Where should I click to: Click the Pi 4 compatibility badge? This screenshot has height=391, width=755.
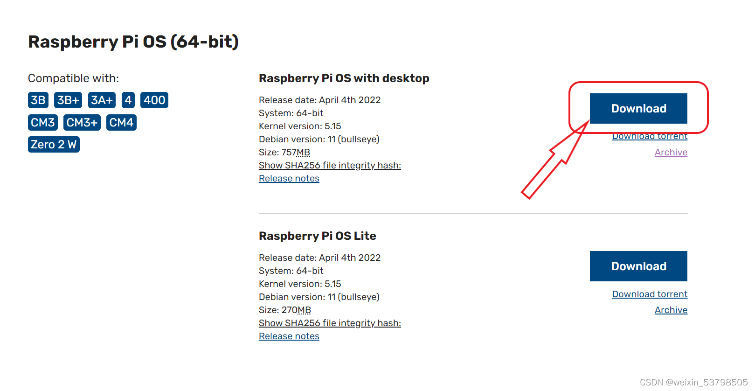click(128, 100)
